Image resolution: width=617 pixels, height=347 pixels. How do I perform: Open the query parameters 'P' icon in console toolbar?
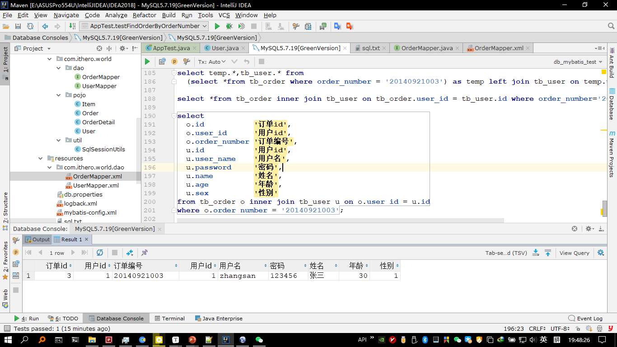click(x=174, y=61)
